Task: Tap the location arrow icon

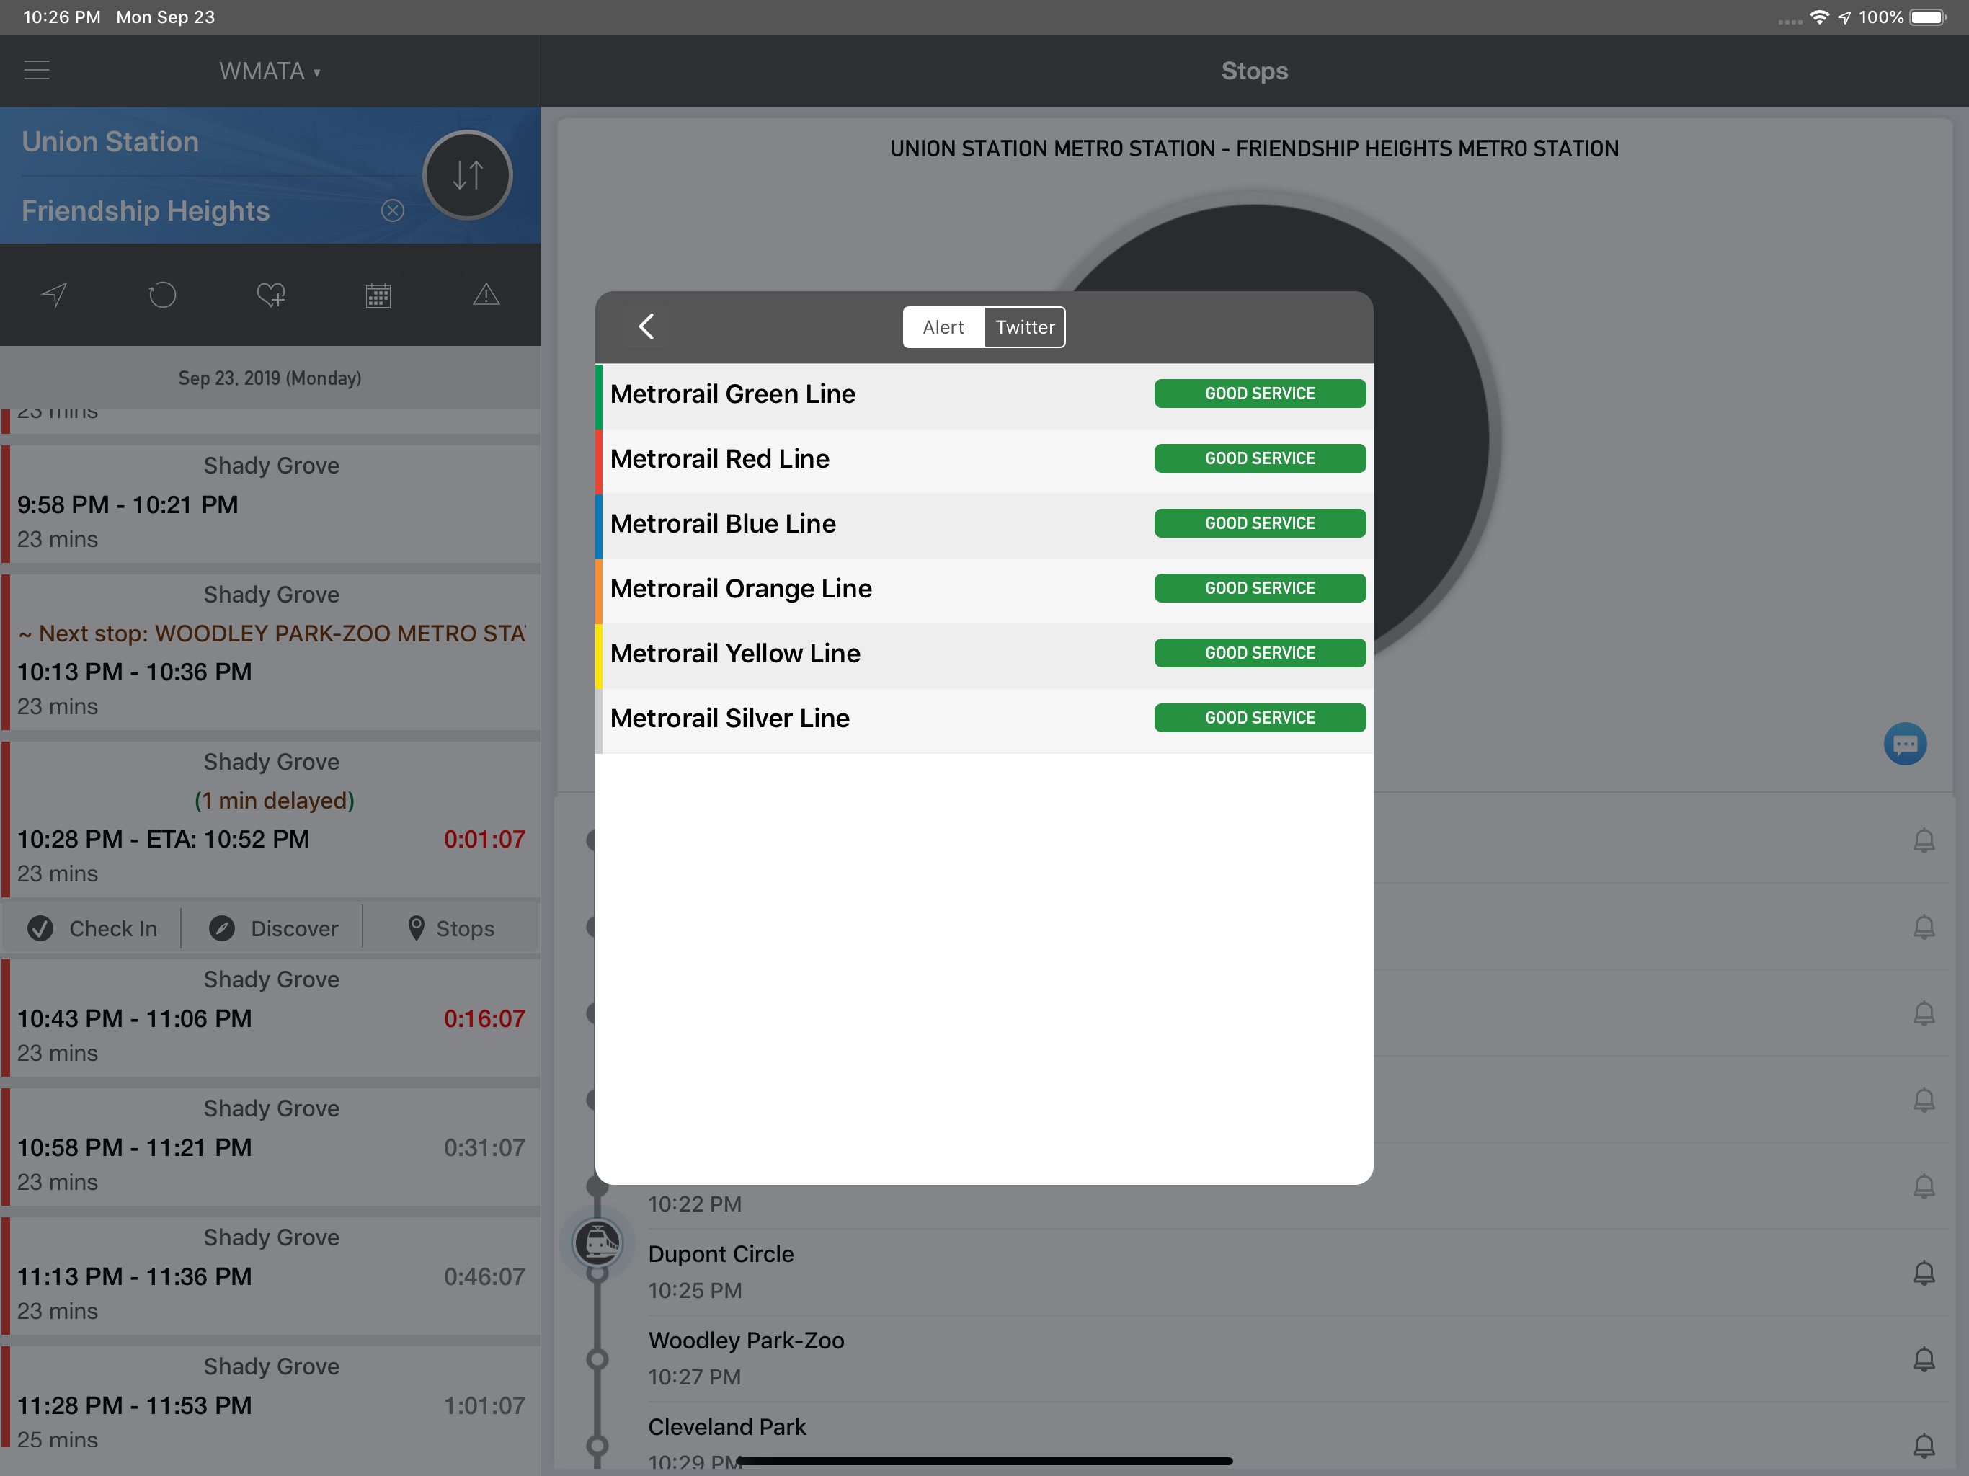Action: pos(55,295)
